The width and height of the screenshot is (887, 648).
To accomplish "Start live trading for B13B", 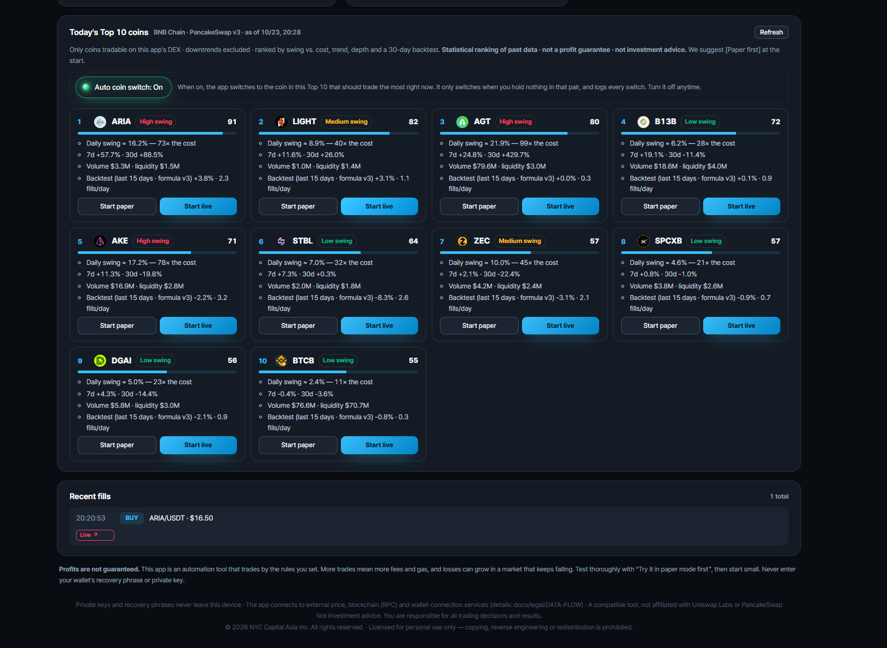I will tap(741, 206).
